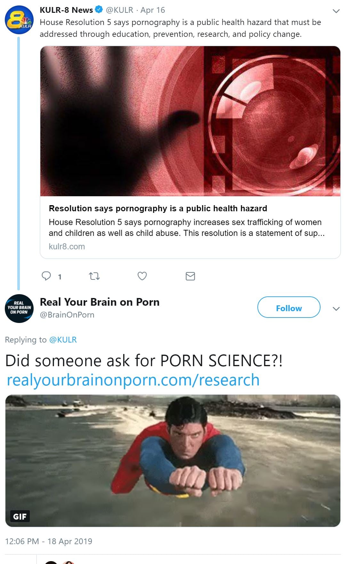The height and width of the screenshot is (564, 349).
Task: Open the realyourbrainonporn.com/research link
Action: (x=133, y=380)
